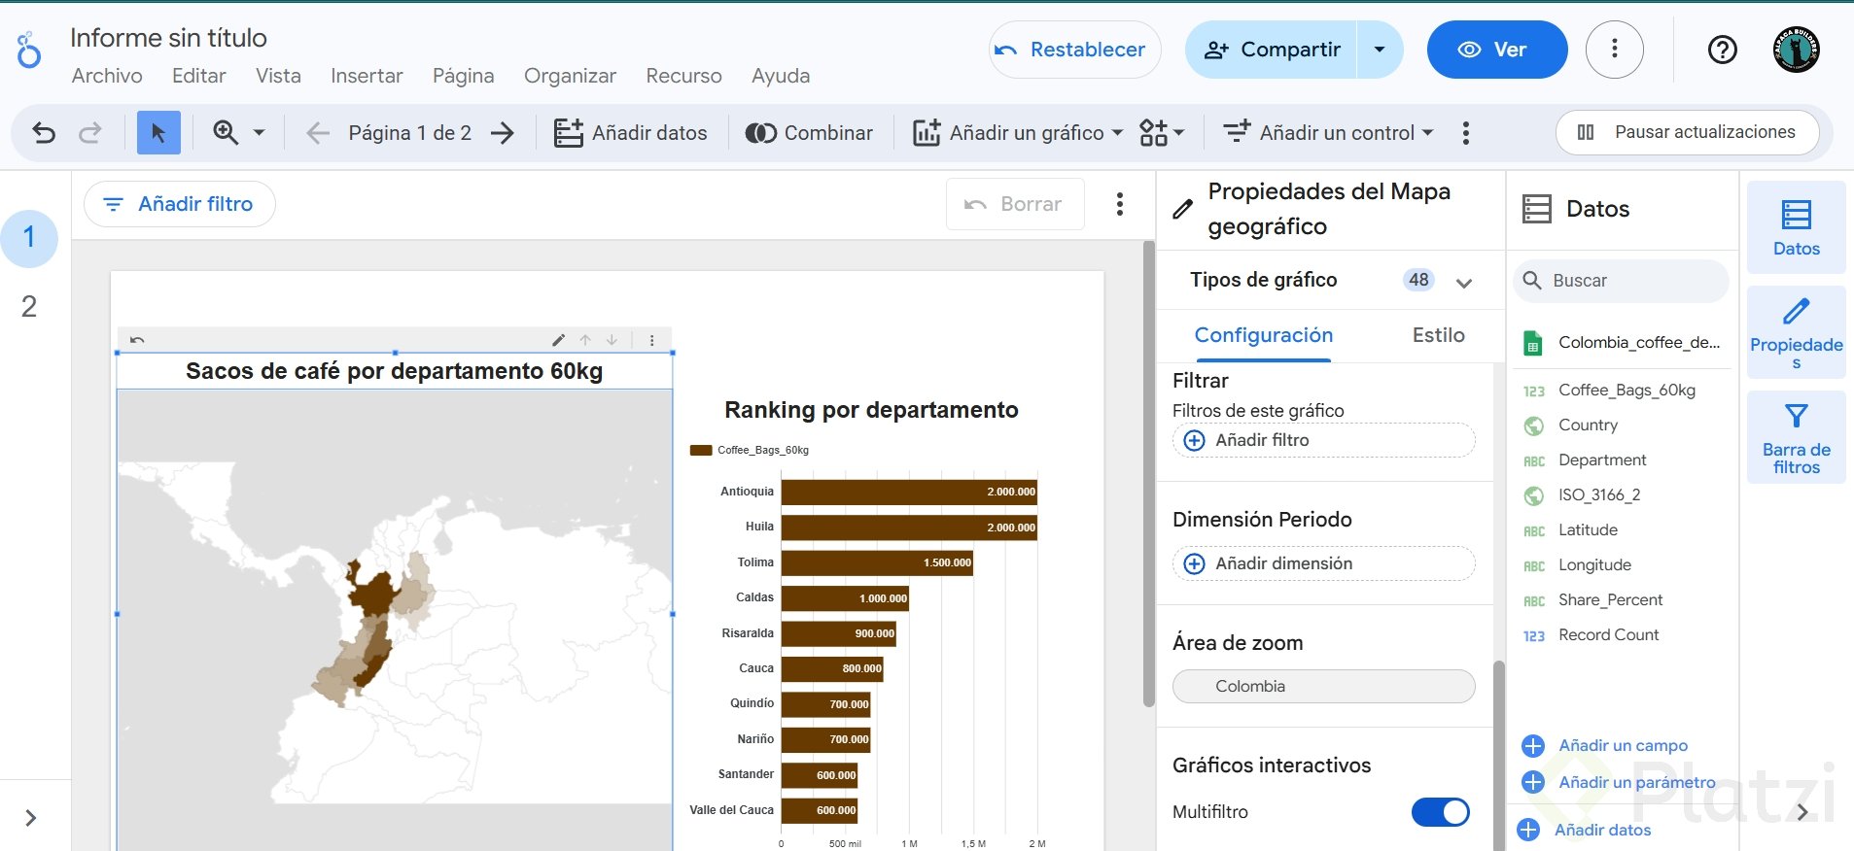The height and width of the screenshot is (851, 1854).
Task: Reset the map chart undo arrow
Action: (x=137, y=340)
